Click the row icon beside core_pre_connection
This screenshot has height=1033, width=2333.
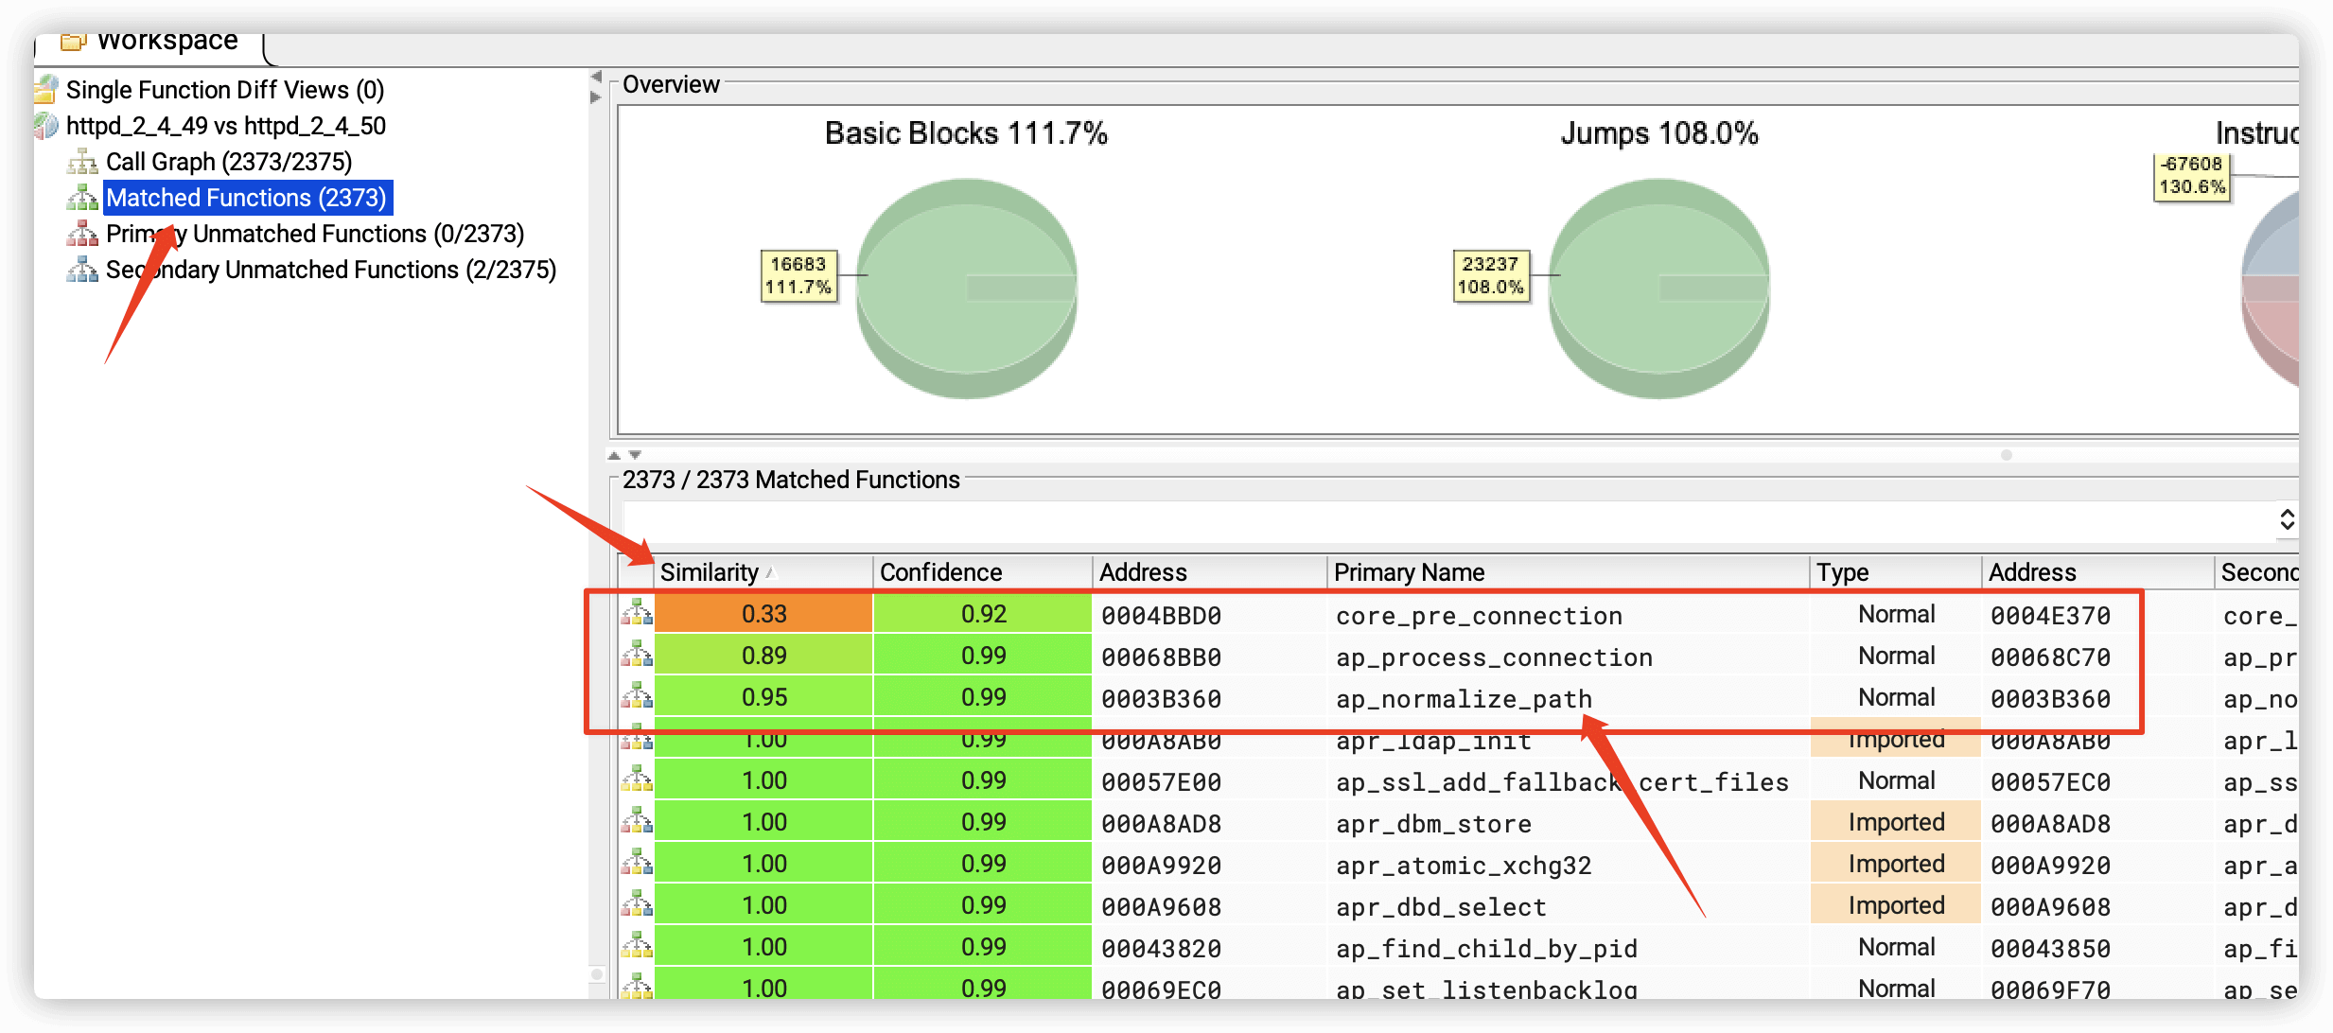coord(637,614)
